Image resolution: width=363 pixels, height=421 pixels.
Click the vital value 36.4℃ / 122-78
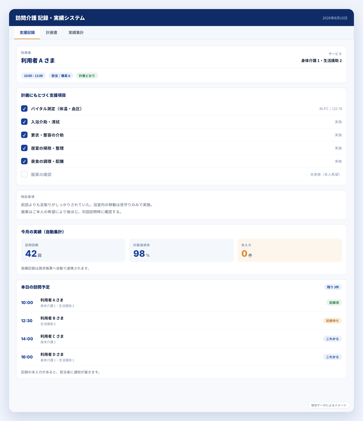click(331, 109)
